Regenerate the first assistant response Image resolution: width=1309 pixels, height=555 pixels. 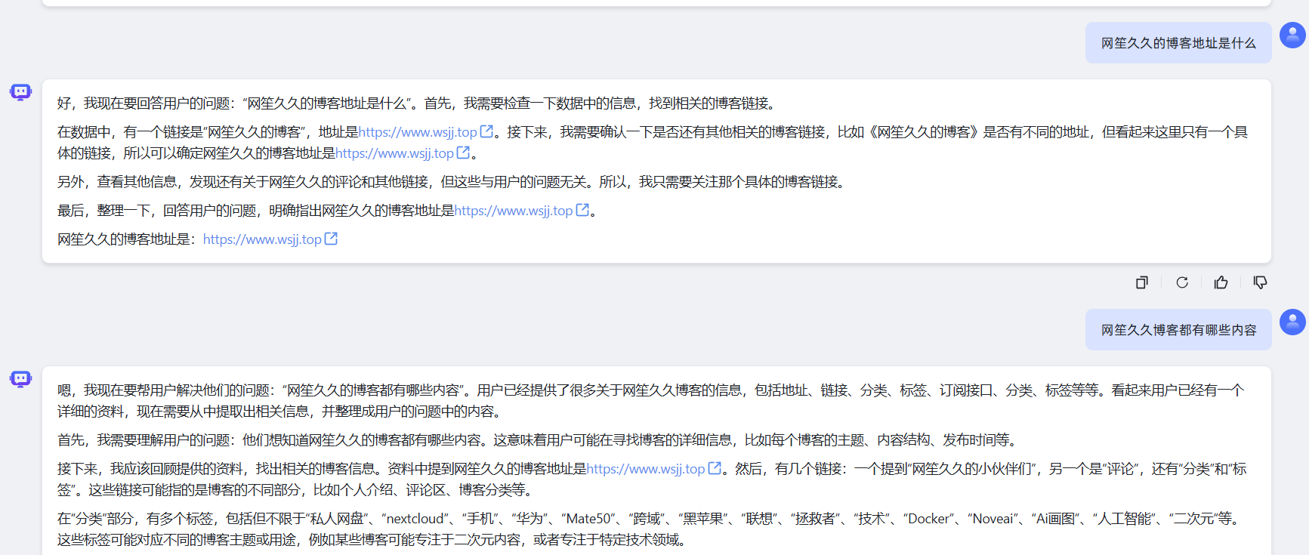coord(1181,282)
